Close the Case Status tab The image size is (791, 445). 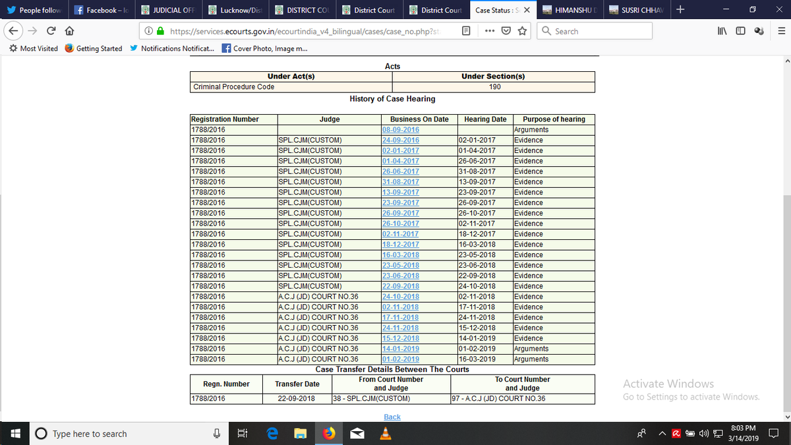point(527,11)
